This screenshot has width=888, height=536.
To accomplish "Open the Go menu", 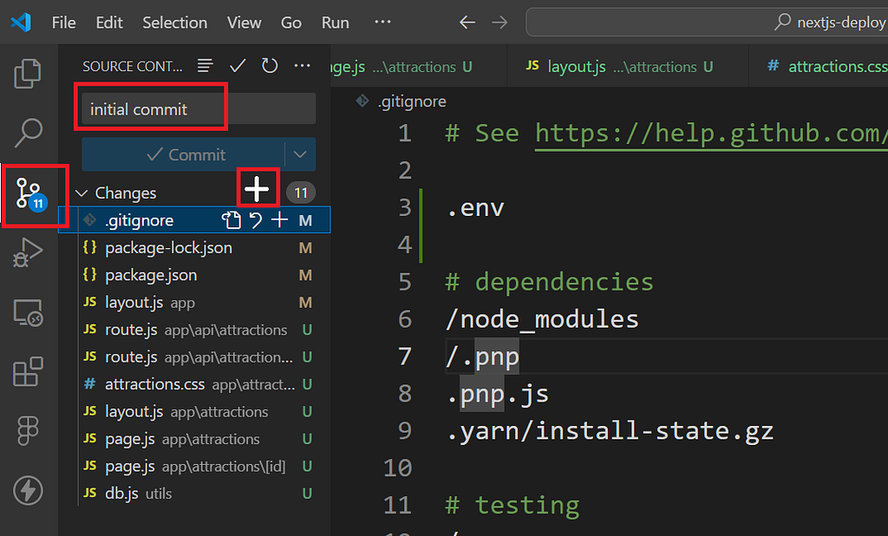I will tap(291, 23).
